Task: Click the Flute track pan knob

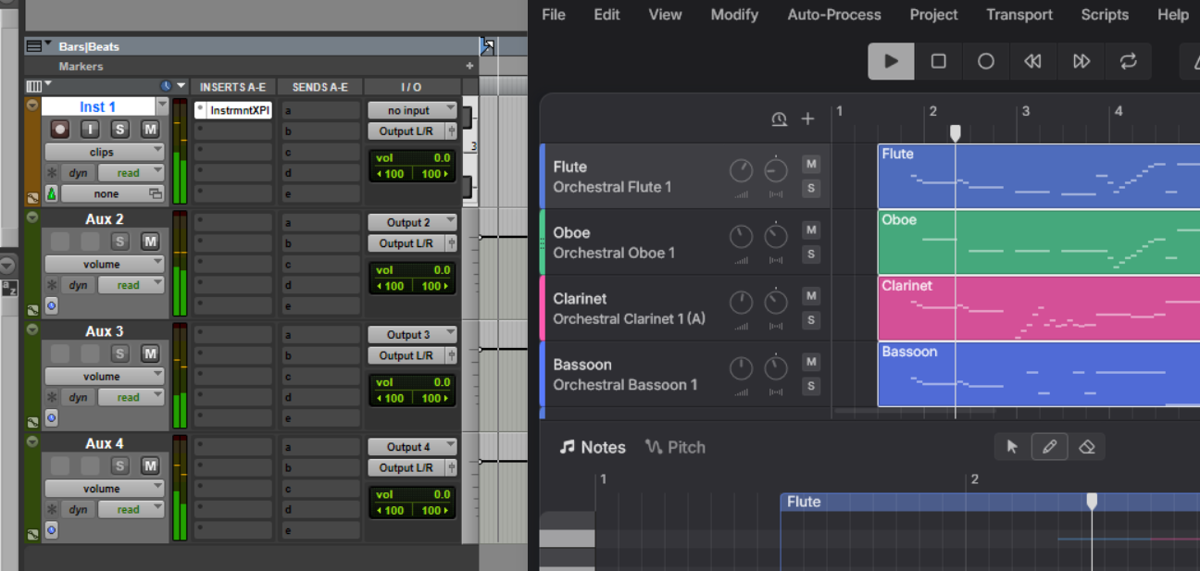Action: coord(776,170)
